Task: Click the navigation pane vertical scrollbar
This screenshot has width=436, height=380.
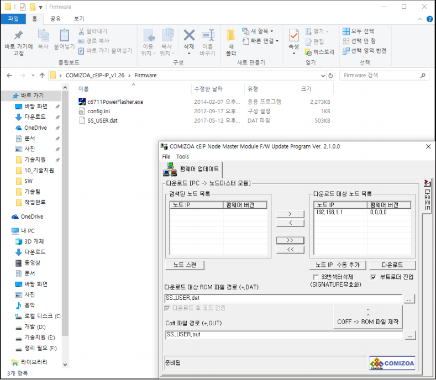Action: click(65, 221)
